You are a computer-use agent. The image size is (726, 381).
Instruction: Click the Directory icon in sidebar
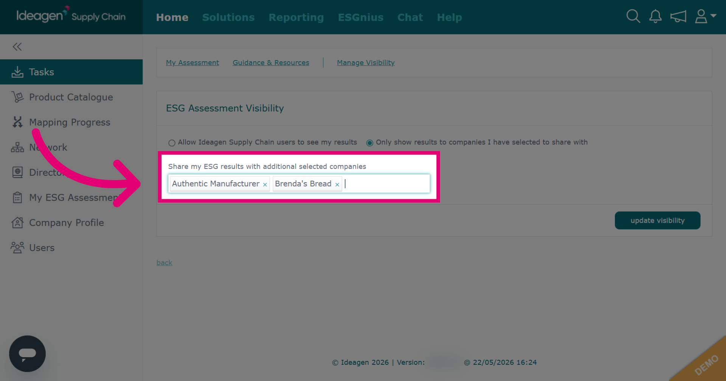coord(17,172)
